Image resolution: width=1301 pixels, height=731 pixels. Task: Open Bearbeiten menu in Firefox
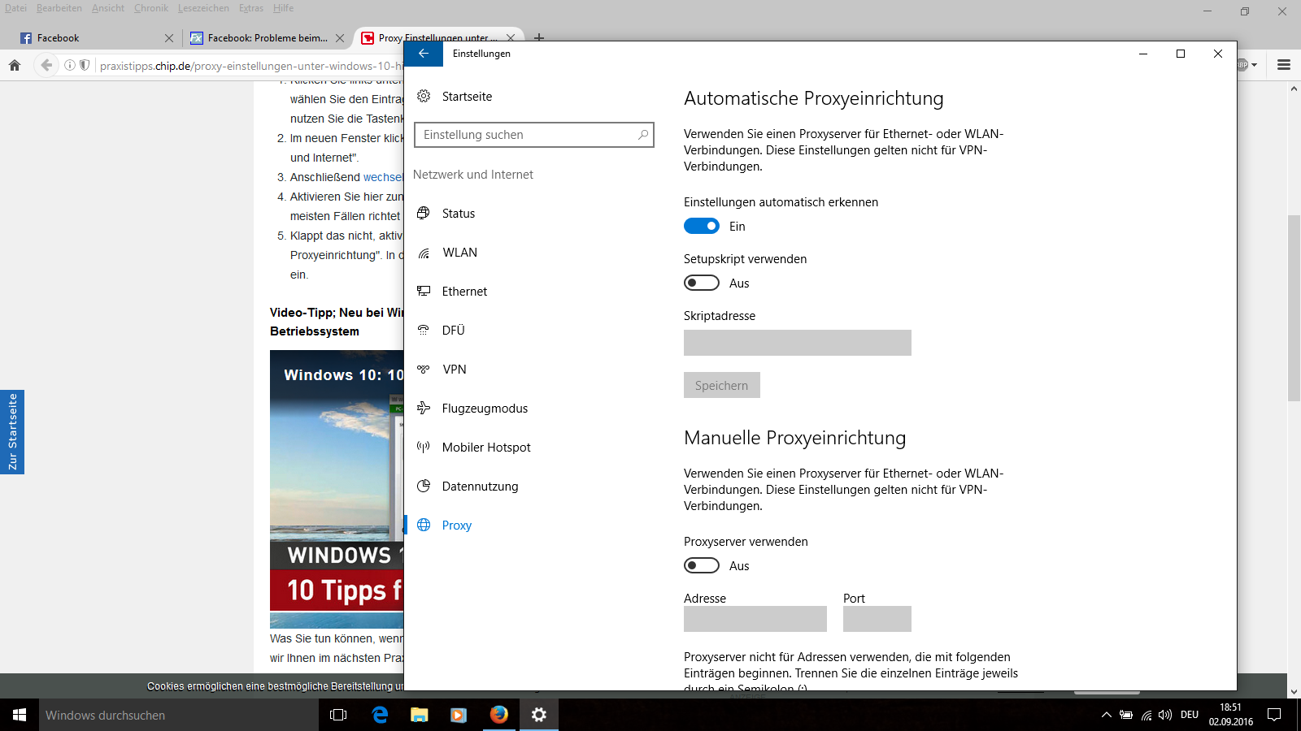point(59,8)
